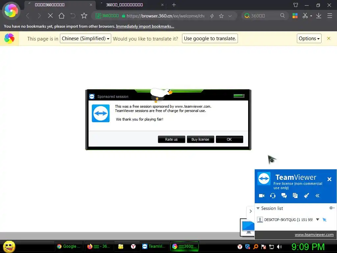
Task: Open the browser home page icon
Action: click(62, 16)
